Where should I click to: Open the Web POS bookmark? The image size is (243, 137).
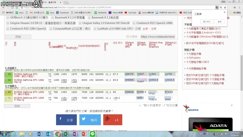pos(166,13)
